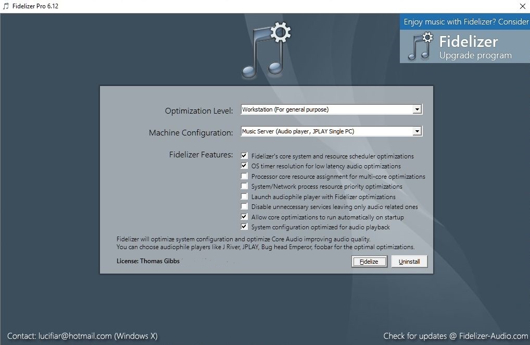Click the Uninstall button
530x345 pixels.
(x=409, y=262)
